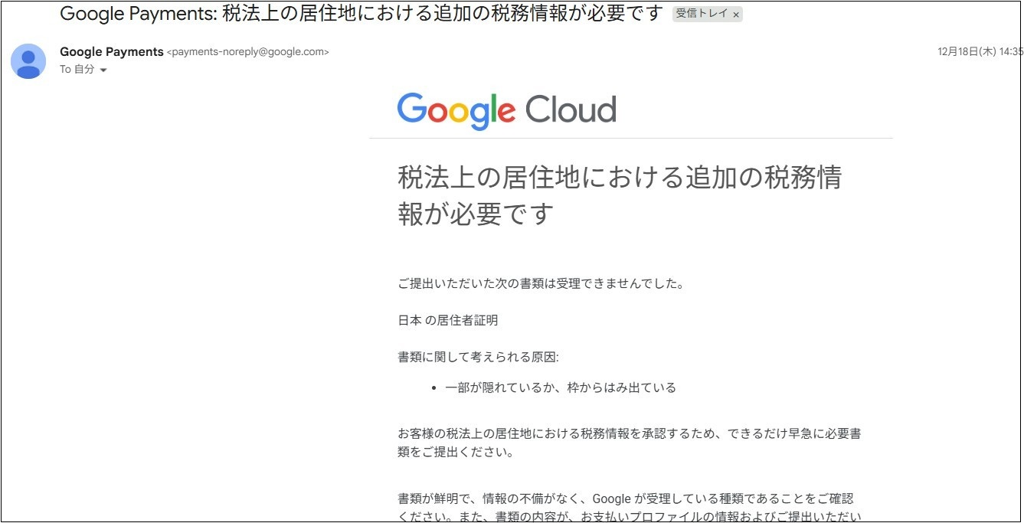Screen dimensions: 1024x523
Task: Click the colorful Google wordmark in the logo
Action: click(456, 111)
